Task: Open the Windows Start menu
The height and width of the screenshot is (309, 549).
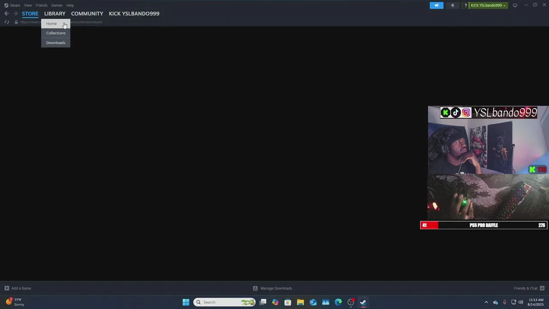Action: pyautogui.click(x=186, y=302)
